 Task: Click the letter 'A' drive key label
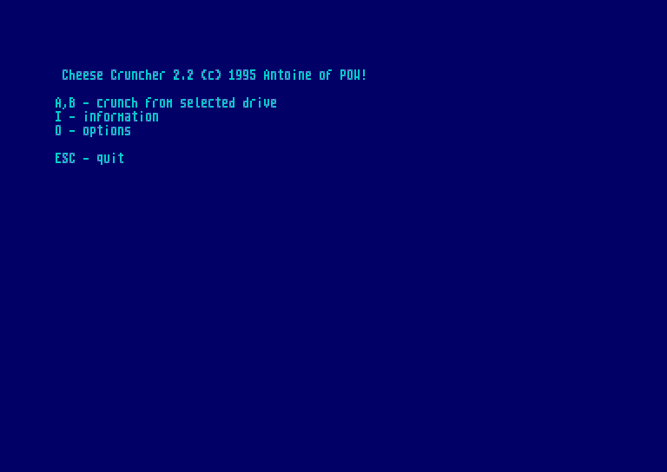[x=58, y=103]
